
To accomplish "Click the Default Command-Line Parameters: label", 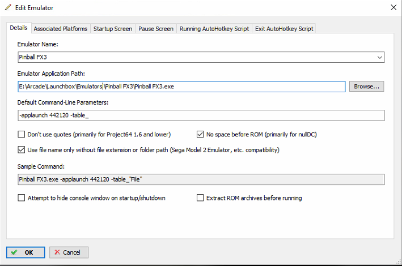I will click(63, 102).
